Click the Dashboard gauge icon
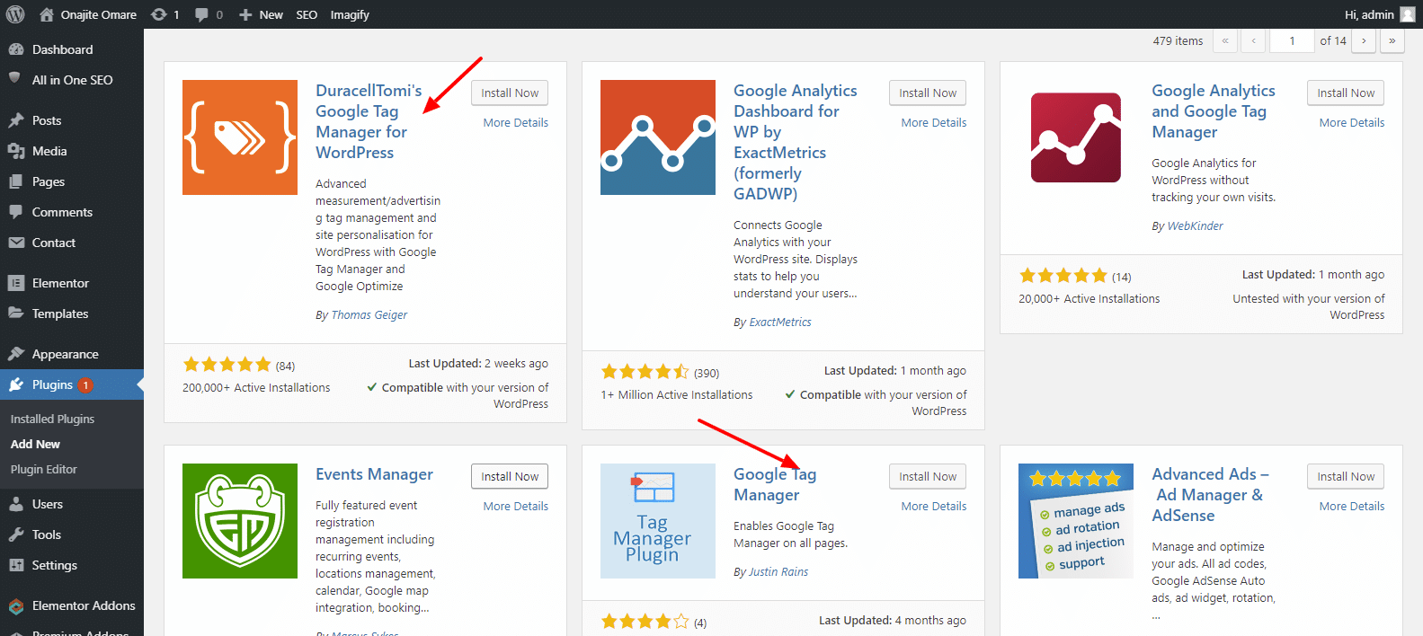Screen dimensions: 1423x636 click(x=16, y=49)
